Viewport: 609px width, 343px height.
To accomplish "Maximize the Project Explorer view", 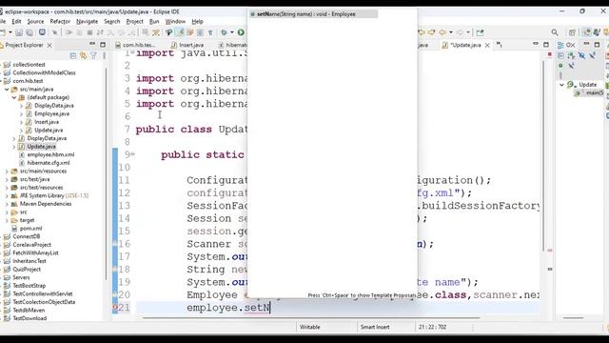I will (x=103, y=45).
